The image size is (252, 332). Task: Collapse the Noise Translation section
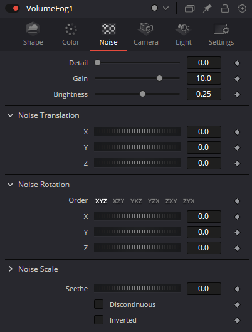coord(11,115)
